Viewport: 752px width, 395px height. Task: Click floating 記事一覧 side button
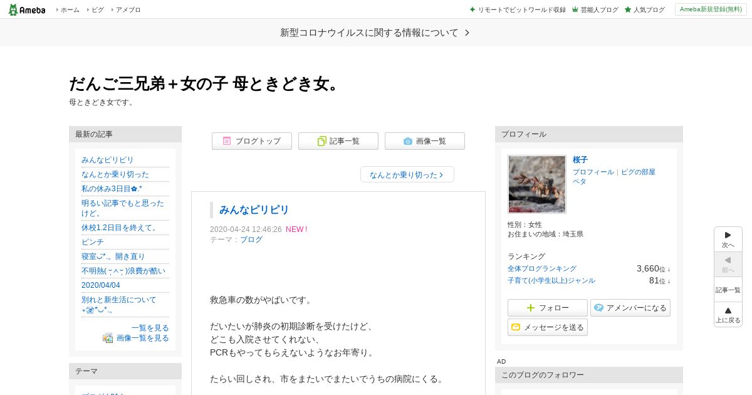pos(728,290)
